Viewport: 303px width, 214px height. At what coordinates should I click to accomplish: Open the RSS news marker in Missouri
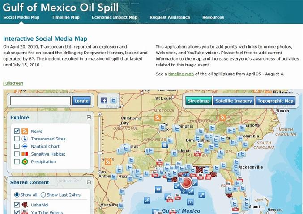click(x=158, y=118)
